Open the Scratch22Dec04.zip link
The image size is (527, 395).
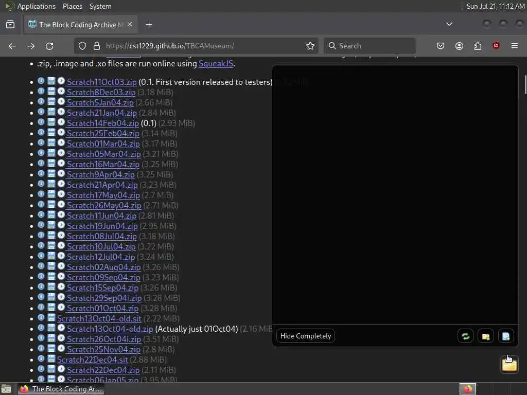103,370
